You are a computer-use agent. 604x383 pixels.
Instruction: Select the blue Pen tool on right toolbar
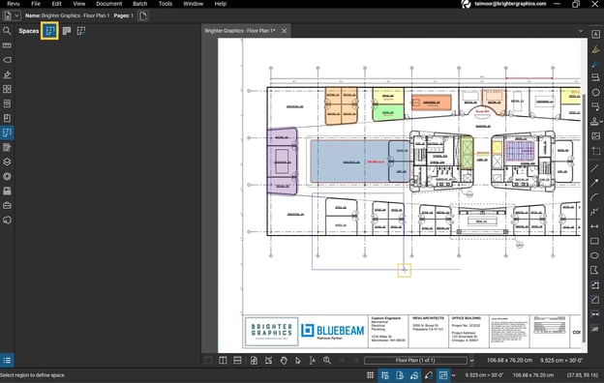[x=595, y=64]
